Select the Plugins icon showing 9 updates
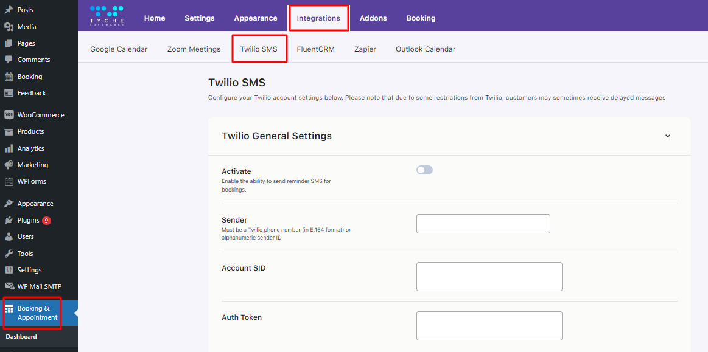This screenshot has height=352, width=708. click(x=9, y=220)
